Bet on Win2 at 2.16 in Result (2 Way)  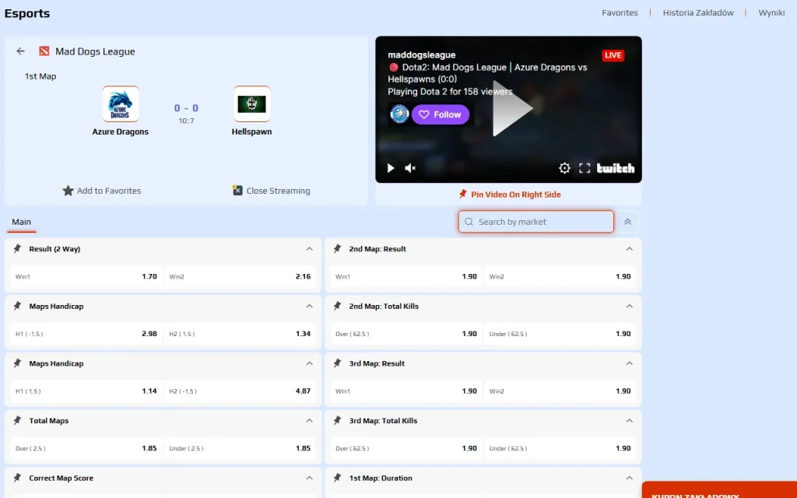240,276
